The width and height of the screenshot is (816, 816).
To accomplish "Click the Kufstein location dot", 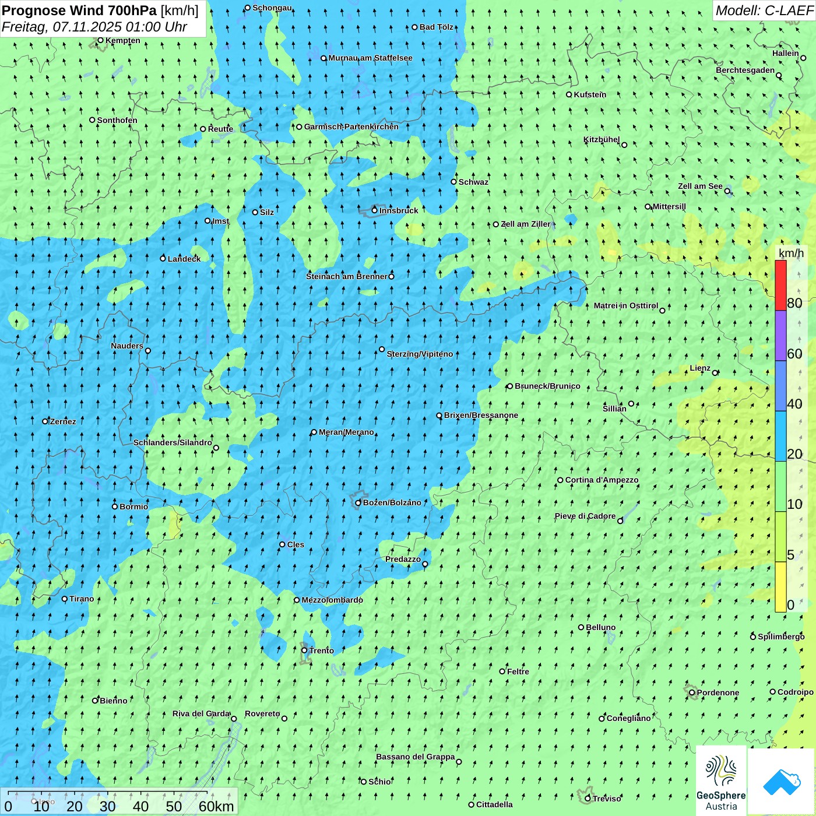I will [569, 94].
